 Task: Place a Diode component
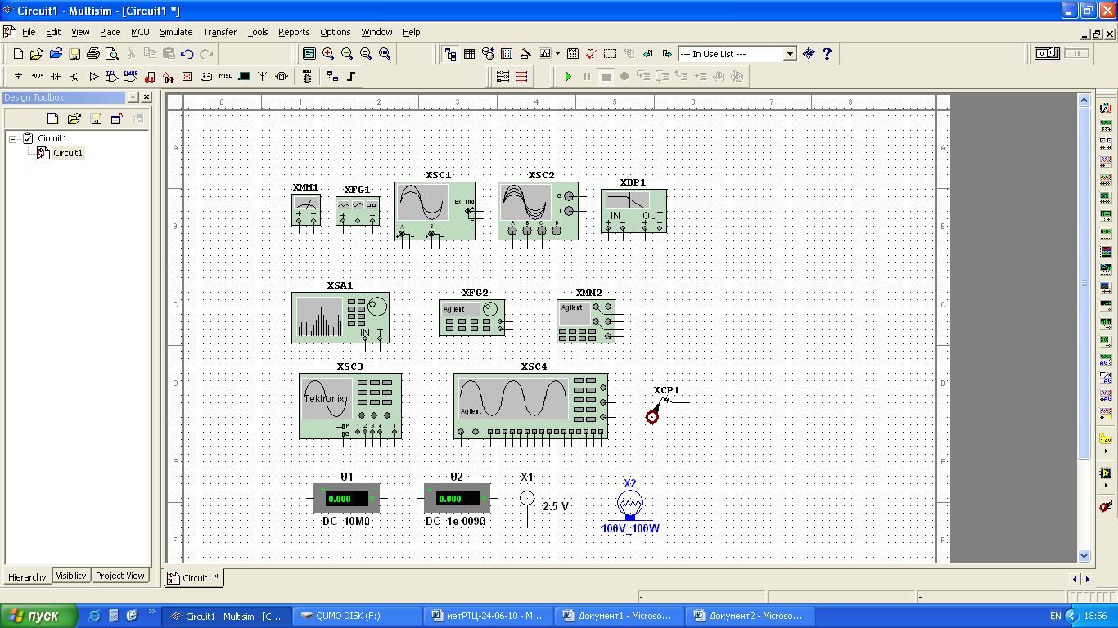56,76
